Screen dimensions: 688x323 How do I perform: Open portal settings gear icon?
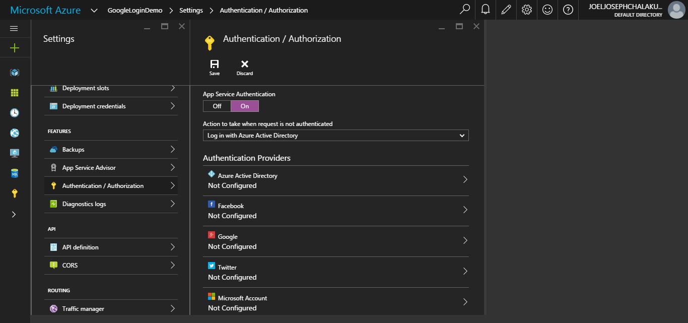click(x=527, y=10)
